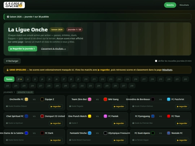Click Fantastic'Onche blue badge

90,133
